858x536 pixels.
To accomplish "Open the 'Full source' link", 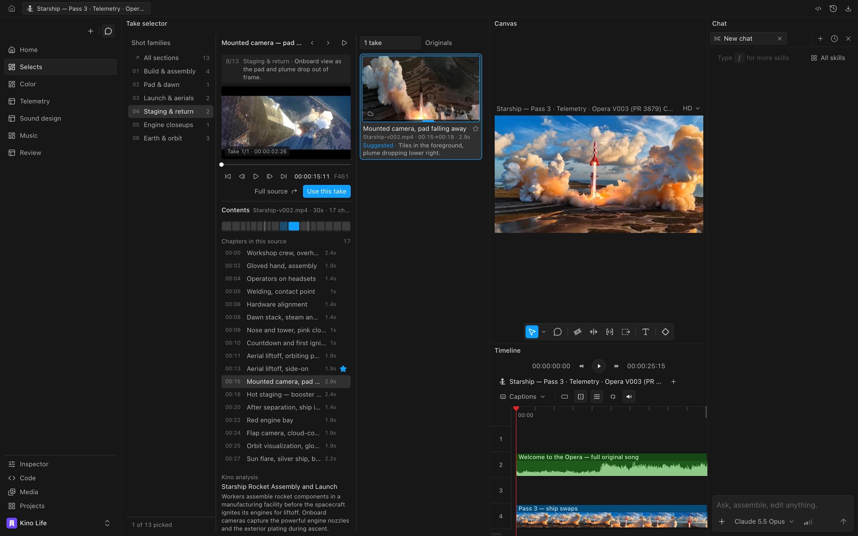I will pos(276,191).
